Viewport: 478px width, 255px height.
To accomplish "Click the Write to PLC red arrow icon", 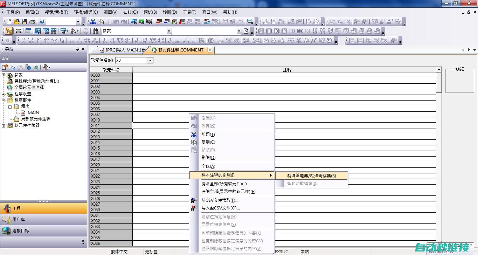I will 159,22.
